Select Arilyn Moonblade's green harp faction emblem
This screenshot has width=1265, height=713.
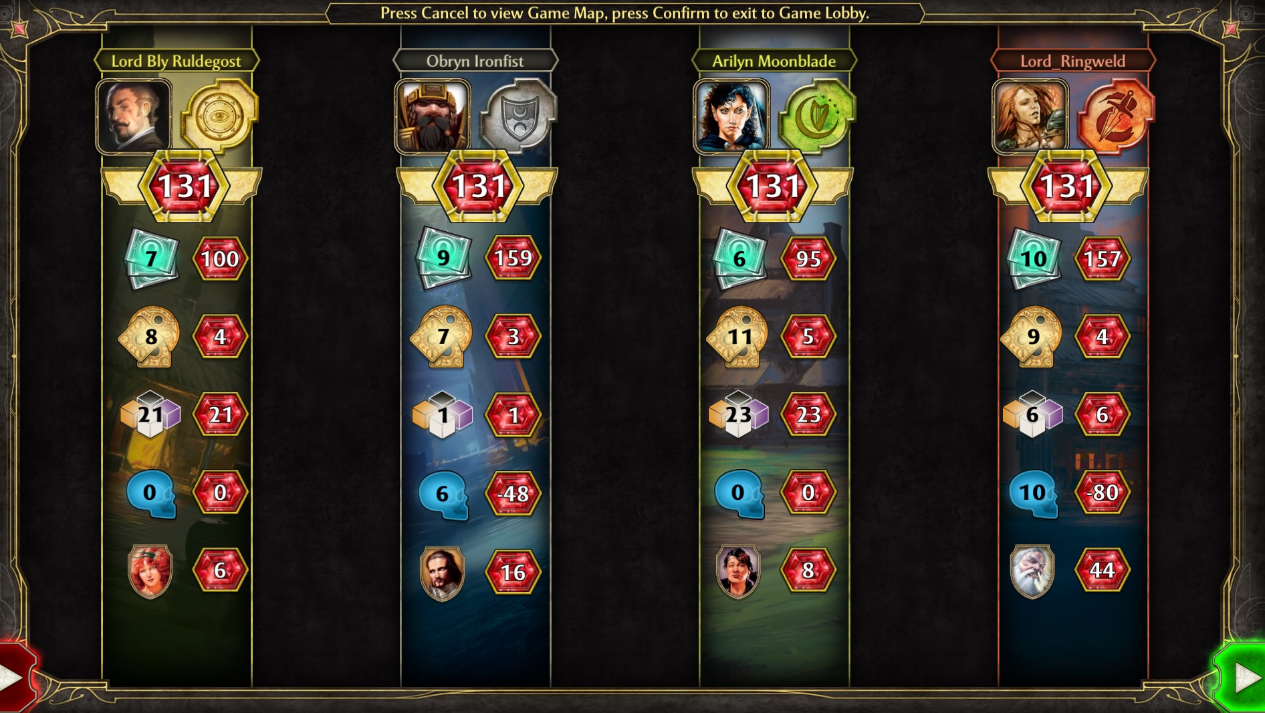click(x=818, y=116)
